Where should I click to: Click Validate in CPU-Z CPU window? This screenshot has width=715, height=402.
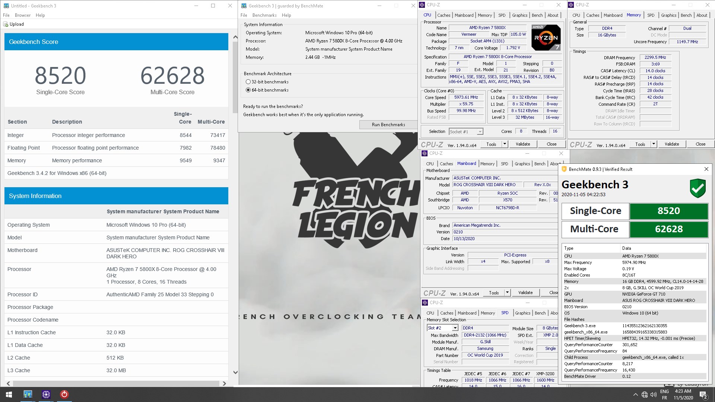(522, 144)
